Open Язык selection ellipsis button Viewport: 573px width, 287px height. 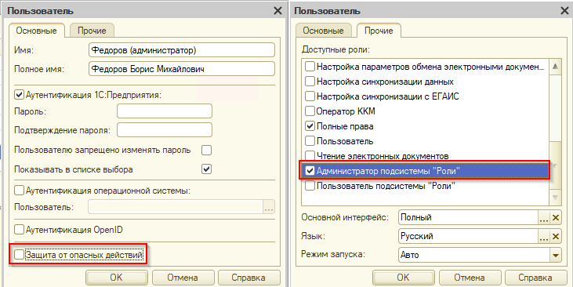[x=544, y=237]
